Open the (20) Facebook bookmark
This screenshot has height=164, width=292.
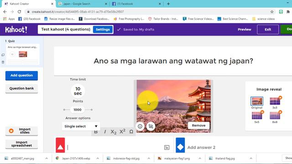tap(29, 19)
